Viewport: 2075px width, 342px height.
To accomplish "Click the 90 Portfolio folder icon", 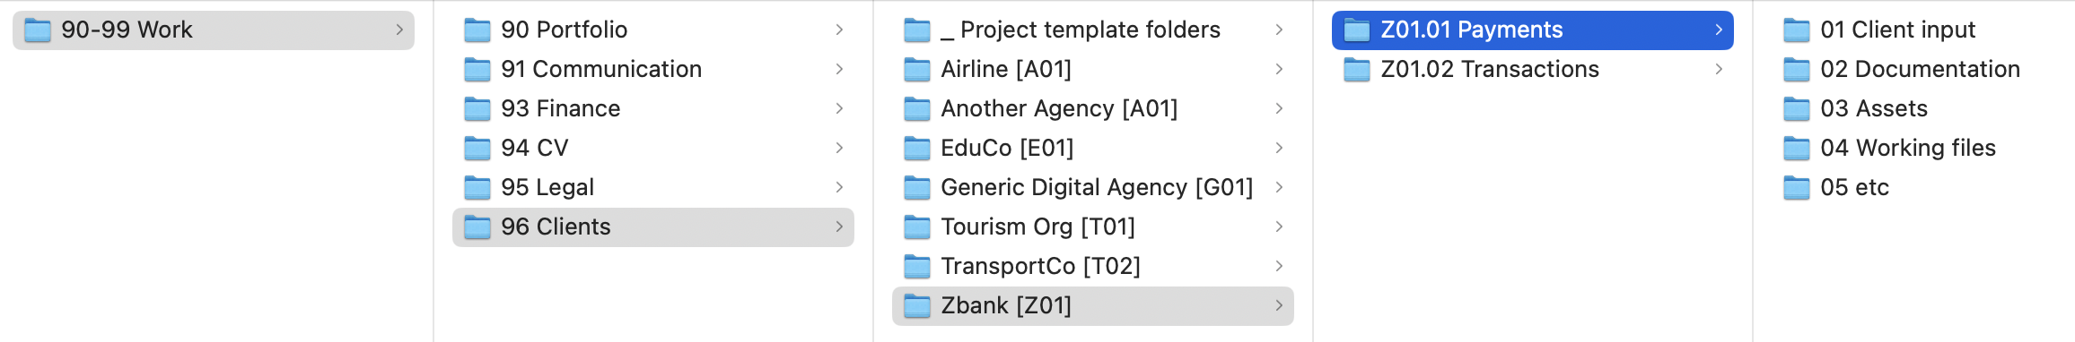I will pos(477,30).
